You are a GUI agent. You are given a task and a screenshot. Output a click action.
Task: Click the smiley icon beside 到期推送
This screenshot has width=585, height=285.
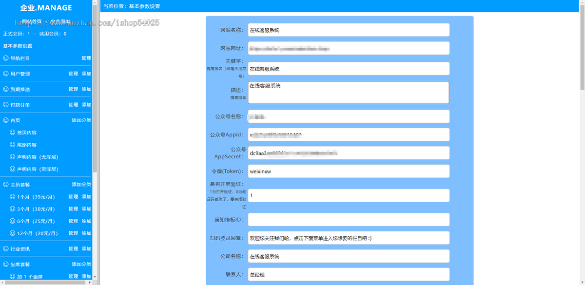6,89
